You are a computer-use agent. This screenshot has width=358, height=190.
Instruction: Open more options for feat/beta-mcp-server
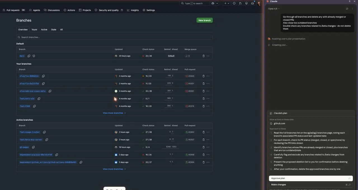point(208,140)
